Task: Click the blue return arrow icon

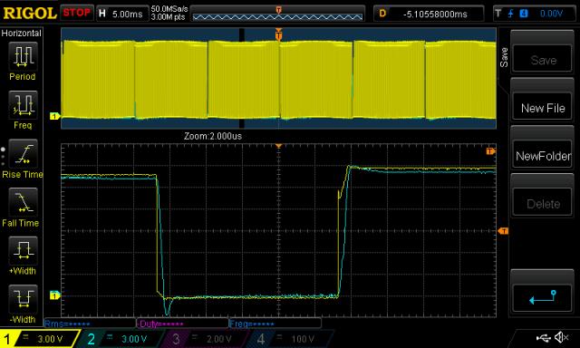Action: [542, 297]
